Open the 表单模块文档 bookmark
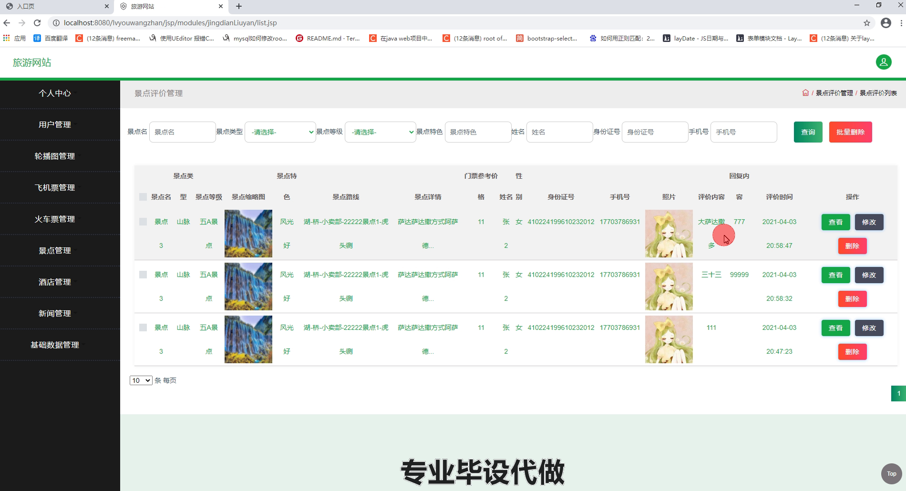This screenshot has width=906, height=491. (x=769, y=38)
